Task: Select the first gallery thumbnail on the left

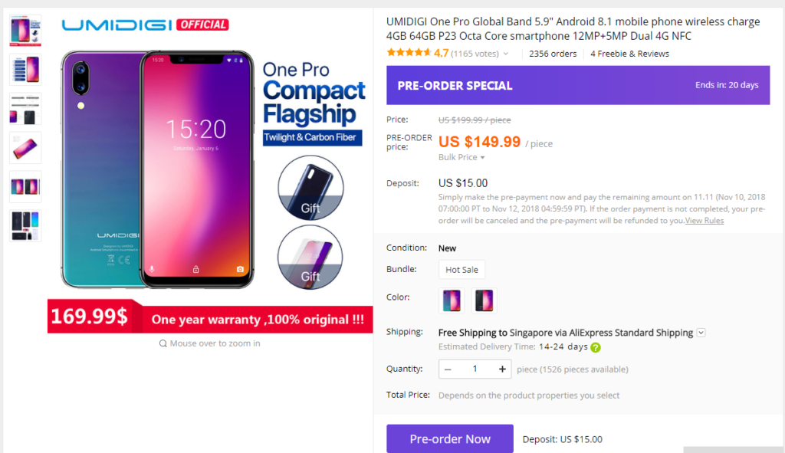Action: 25,29
